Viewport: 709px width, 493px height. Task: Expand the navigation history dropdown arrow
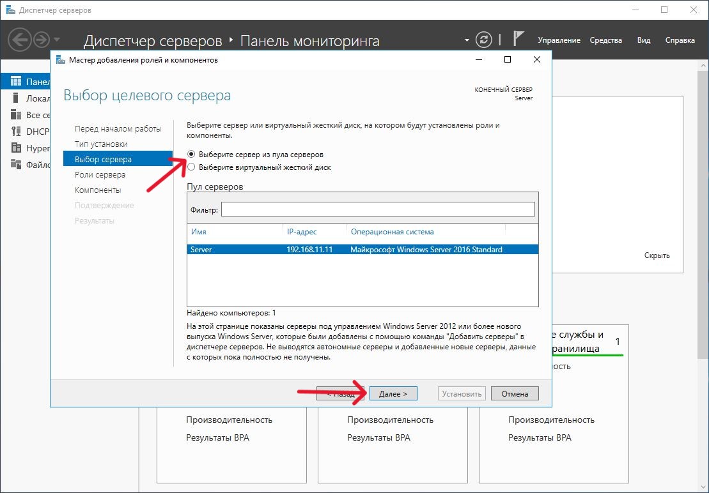click(57, 40)
